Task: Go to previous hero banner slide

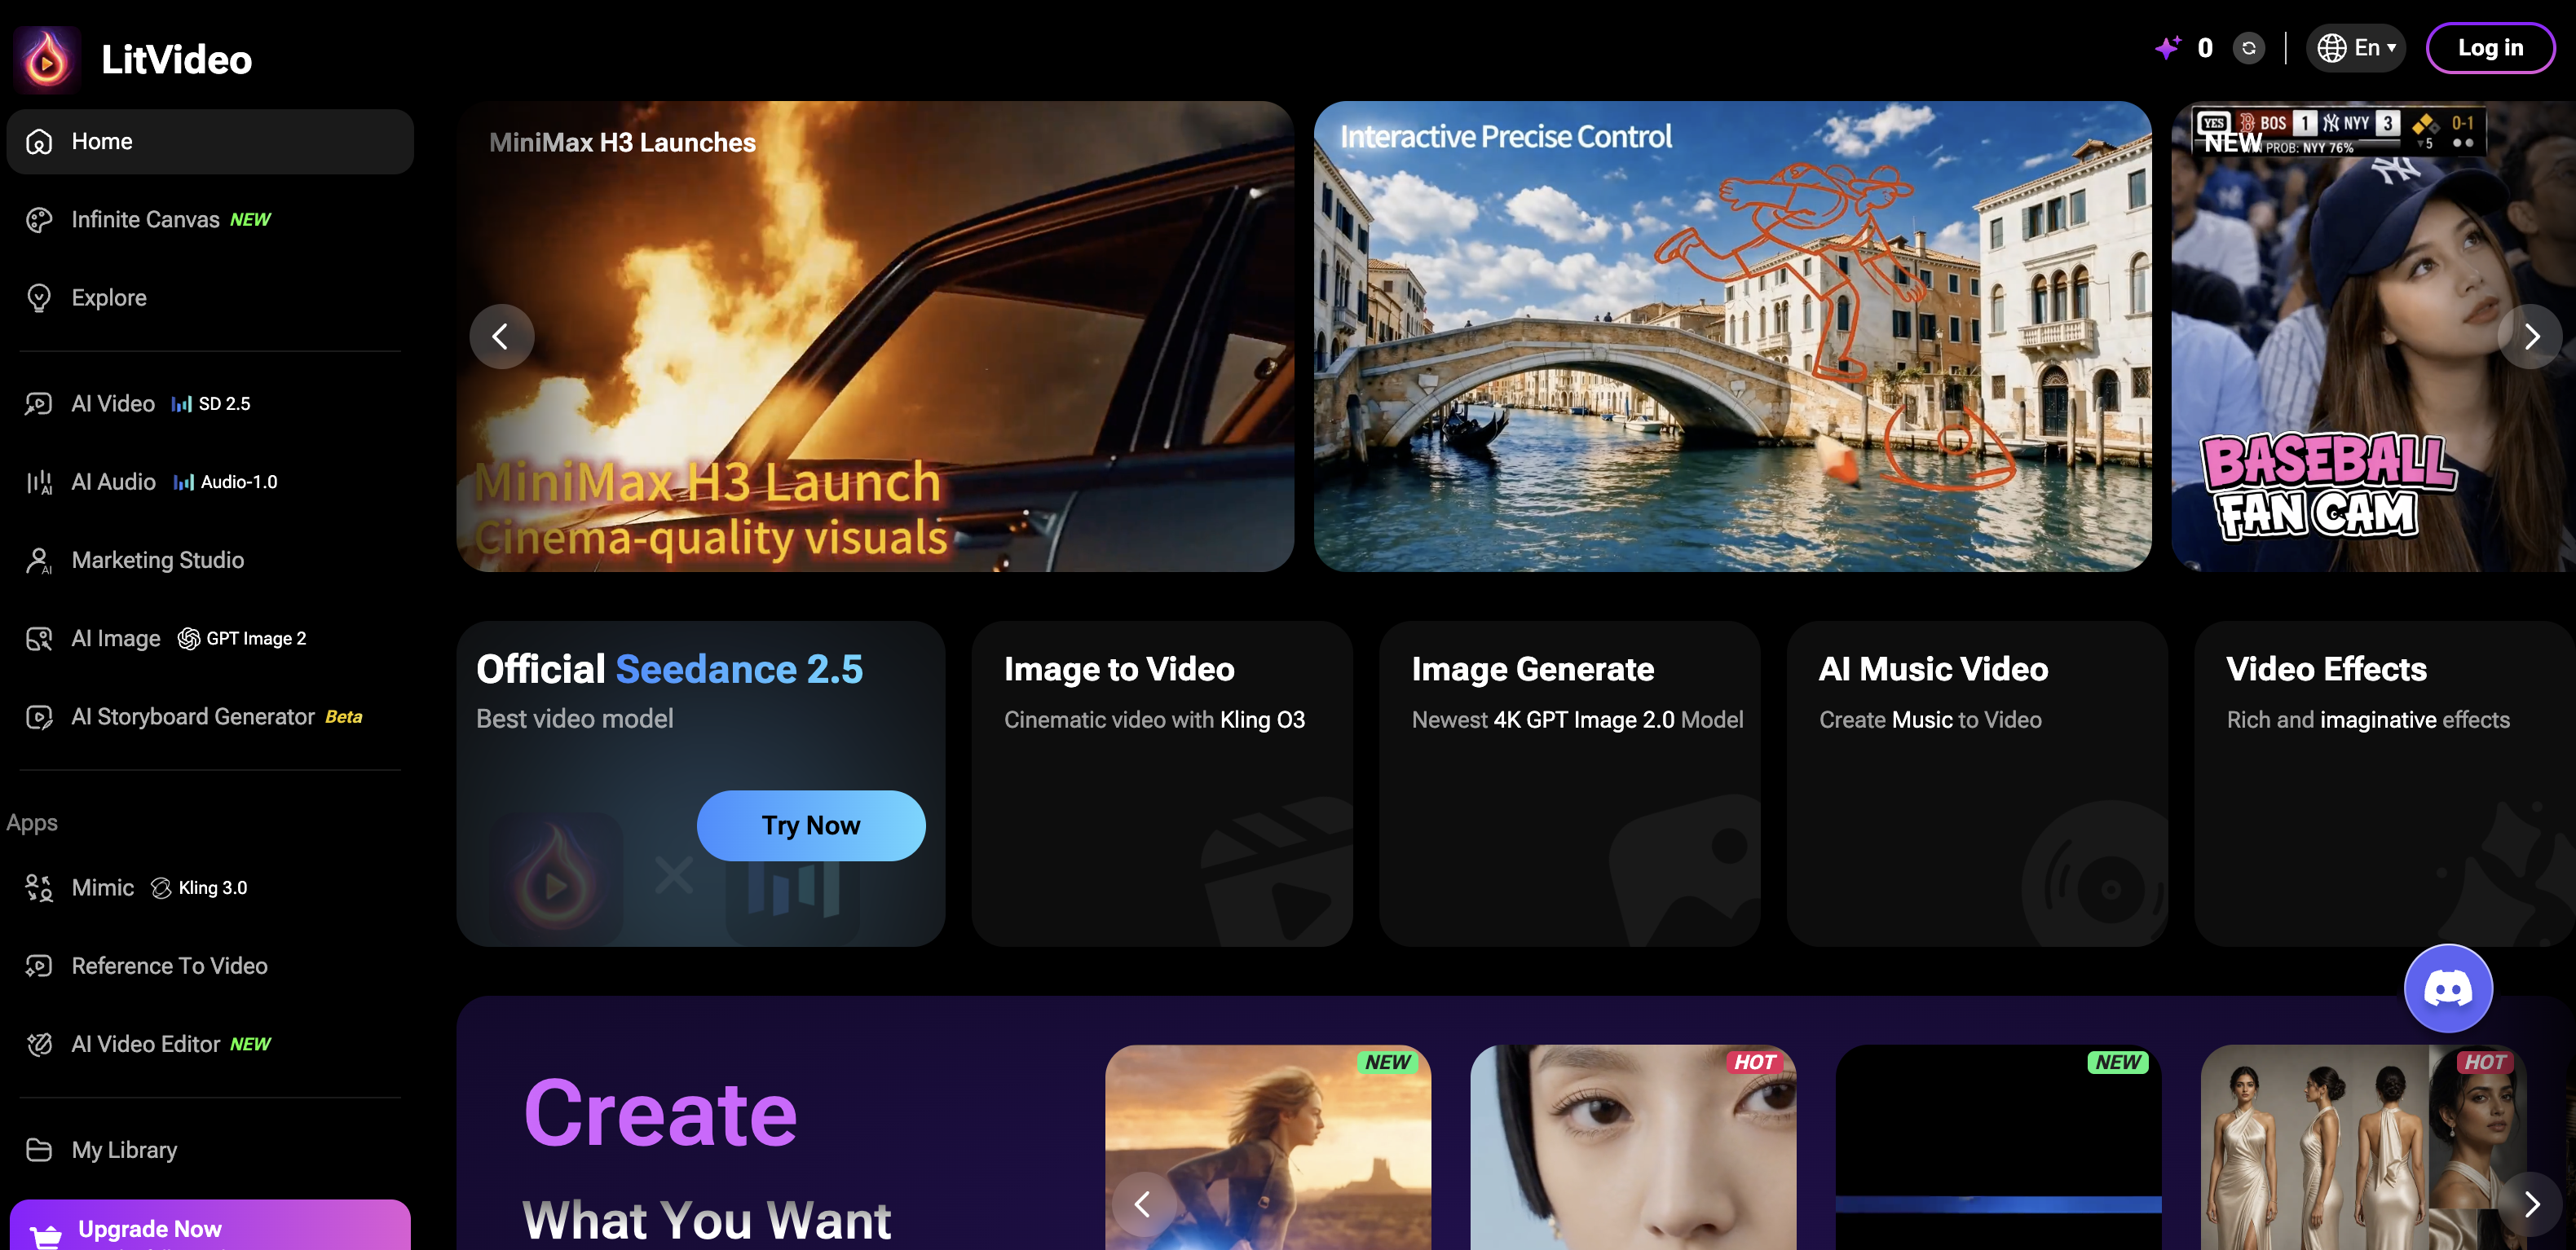Action: pyautogui.click(x=501, y=337)
